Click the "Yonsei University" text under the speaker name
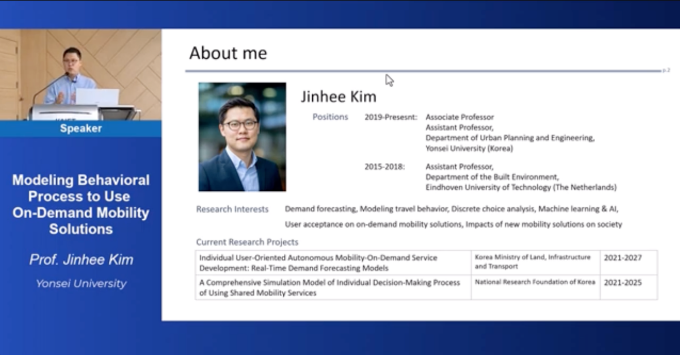Screen dimensions: 680x355 pos(81,284)
